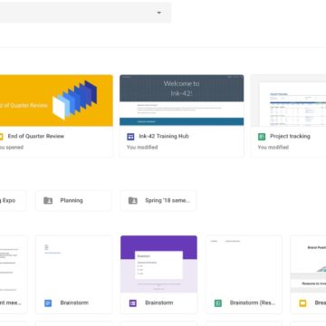This screenshot has height=326, width=326.
Task: Open the Brainstorm document preview thumbnail
Action: pos(73,264)
